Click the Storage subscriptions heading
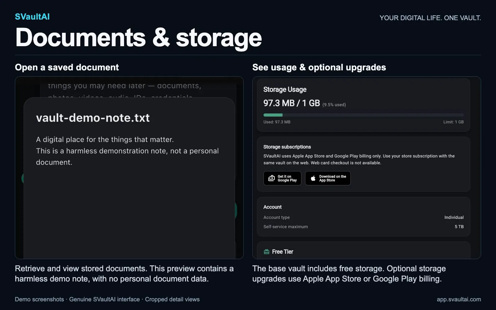The image size is (496, 310). [287, 147]
